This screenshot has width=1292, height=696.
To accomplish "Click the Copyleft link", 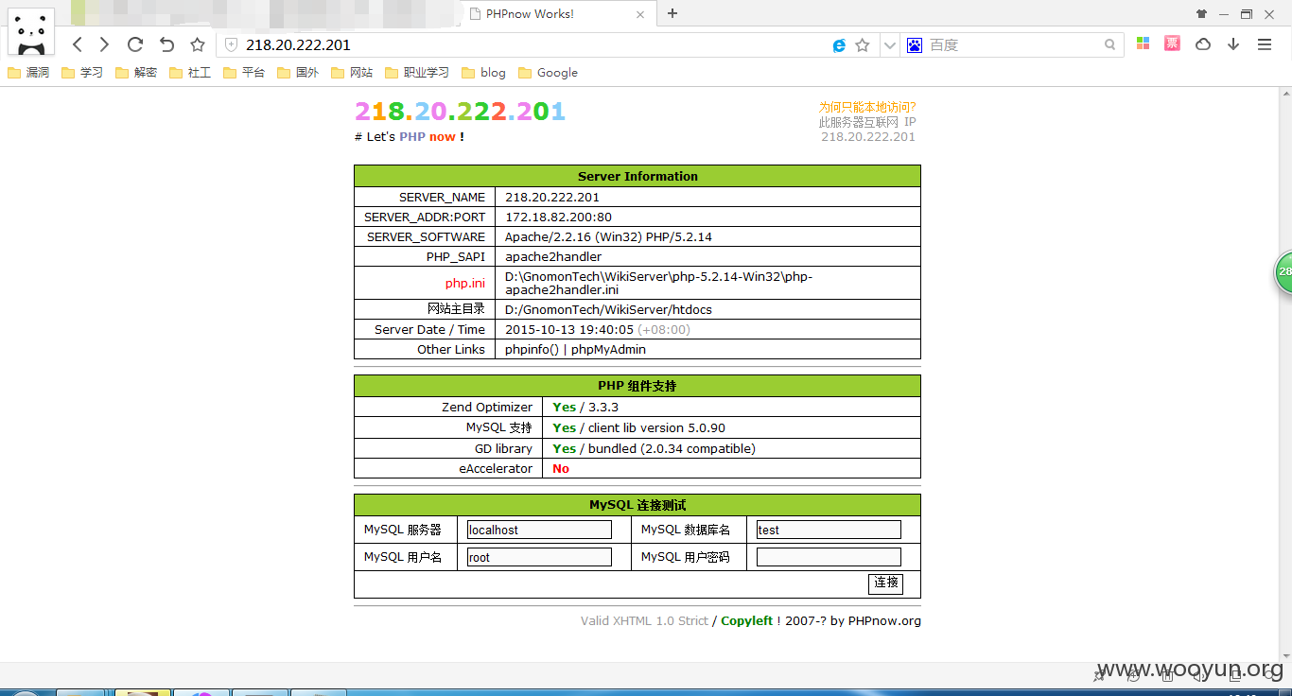I will click(x=746, y=620).
